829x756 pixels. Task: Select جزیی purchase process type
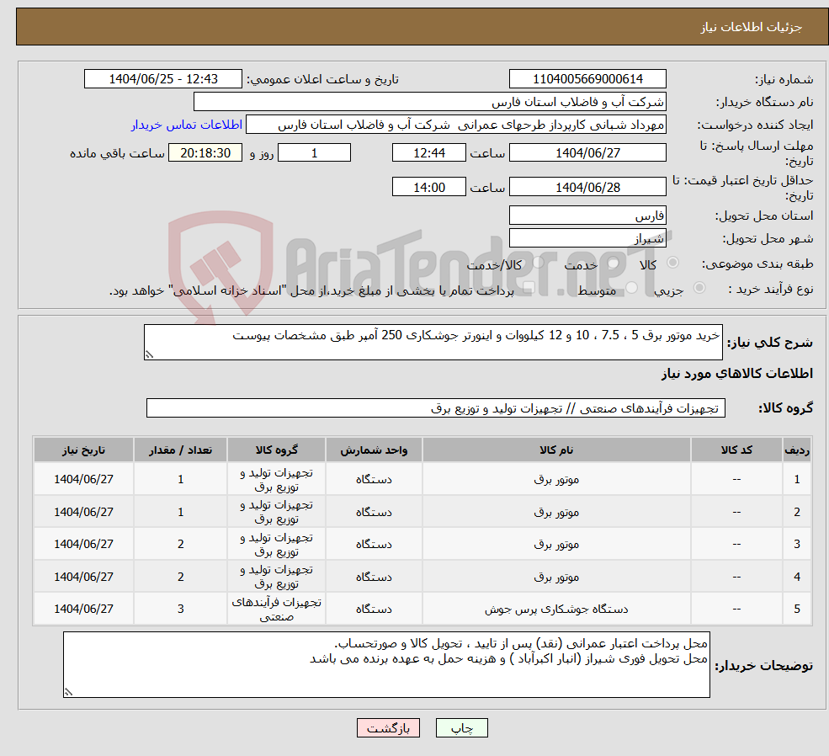click(x=699, y=286)
